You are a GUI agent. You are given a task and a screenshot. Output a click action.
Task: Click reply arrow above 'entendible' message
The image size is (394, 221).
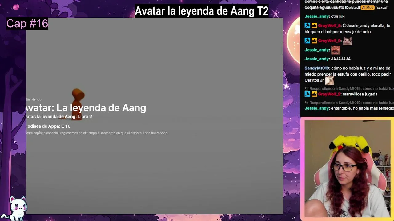click(x=306, y=103)
